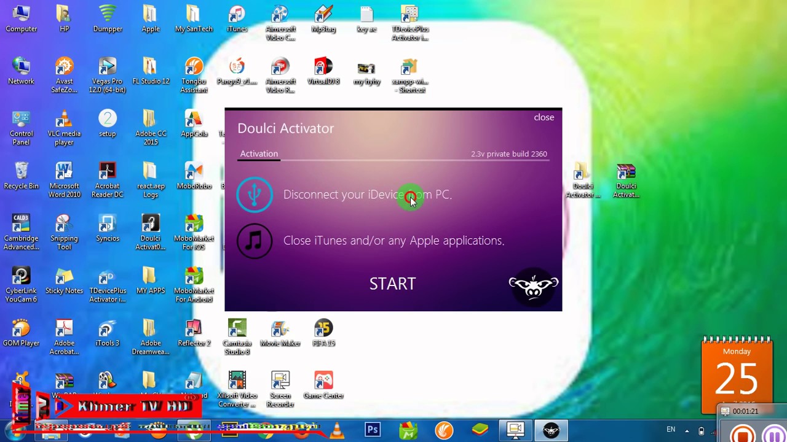Launch Avast SafeZone shortcut
Screen dimensions: 787x442
[64, 75]
